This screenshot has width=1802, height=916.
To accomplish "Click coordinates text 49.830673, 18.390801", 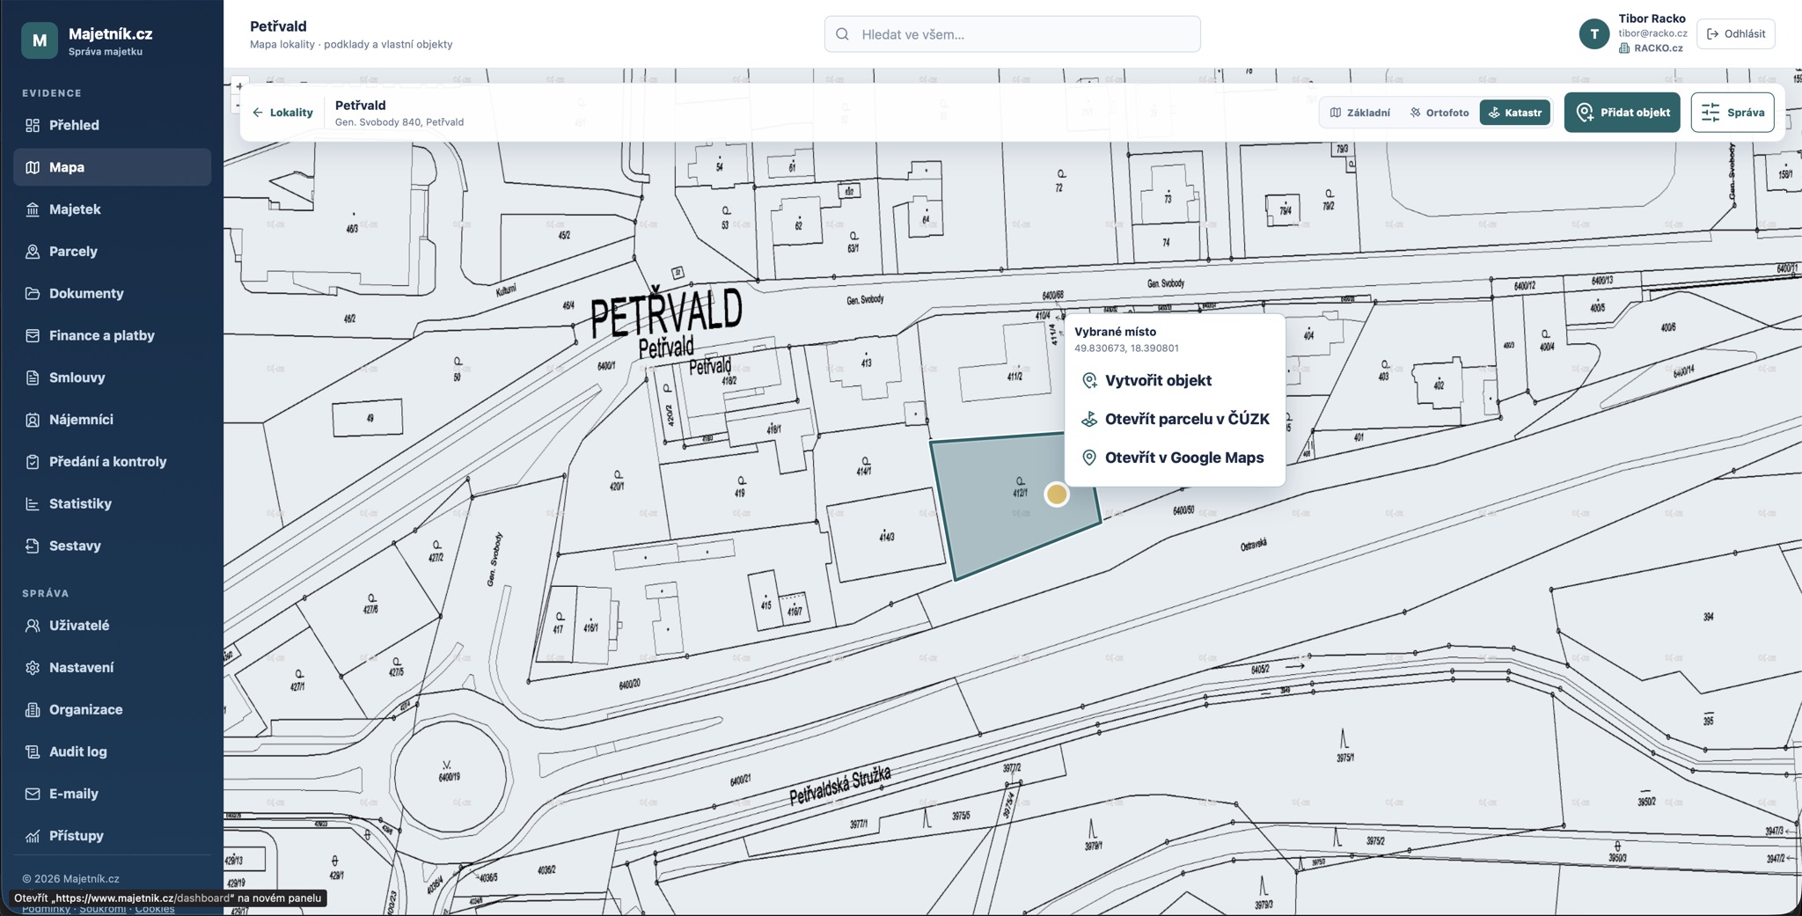I will tap(1126, 348).
